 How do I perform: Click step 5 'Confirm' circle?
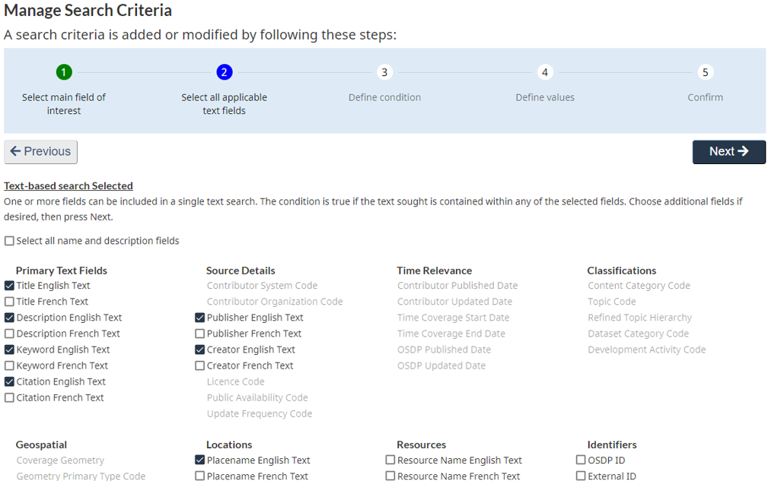tap(705, 72)
